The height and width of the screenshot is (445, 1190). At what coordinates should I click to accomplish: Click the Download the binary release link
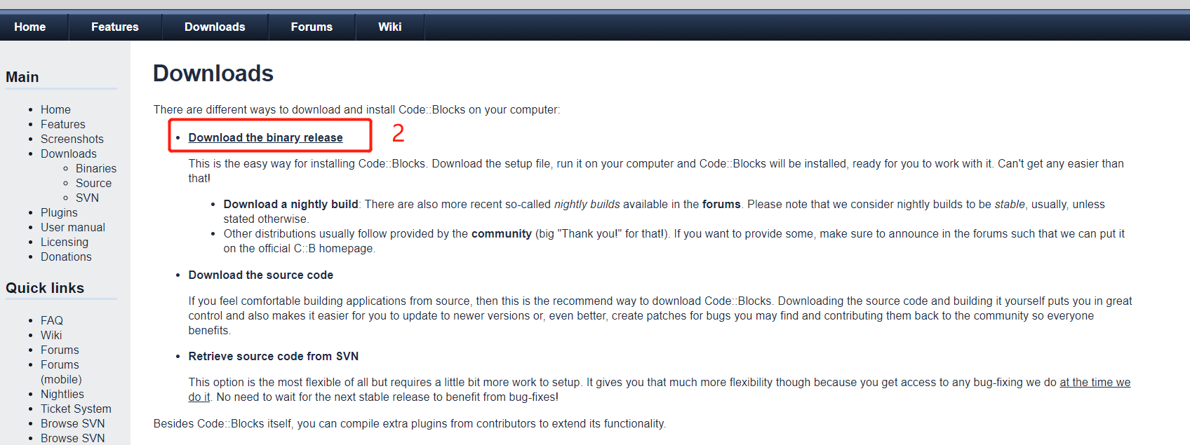pyautogui.click(x=265, y=137)
